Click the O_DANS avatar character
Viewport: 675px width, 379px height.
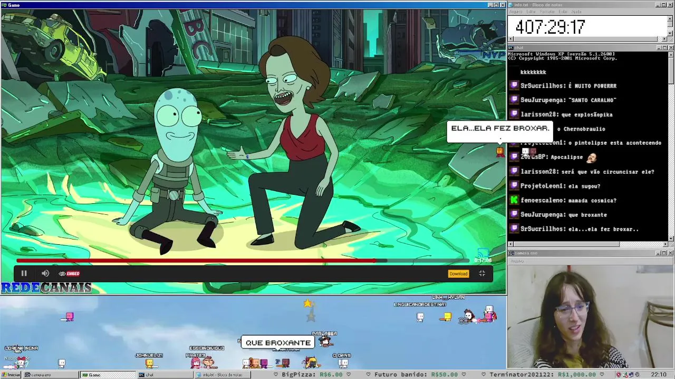pyautogui.click(x=343, y=363)
